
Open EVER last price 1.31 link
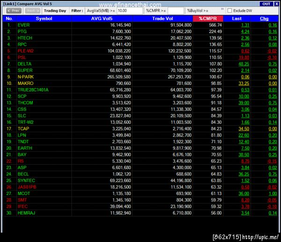245,25
